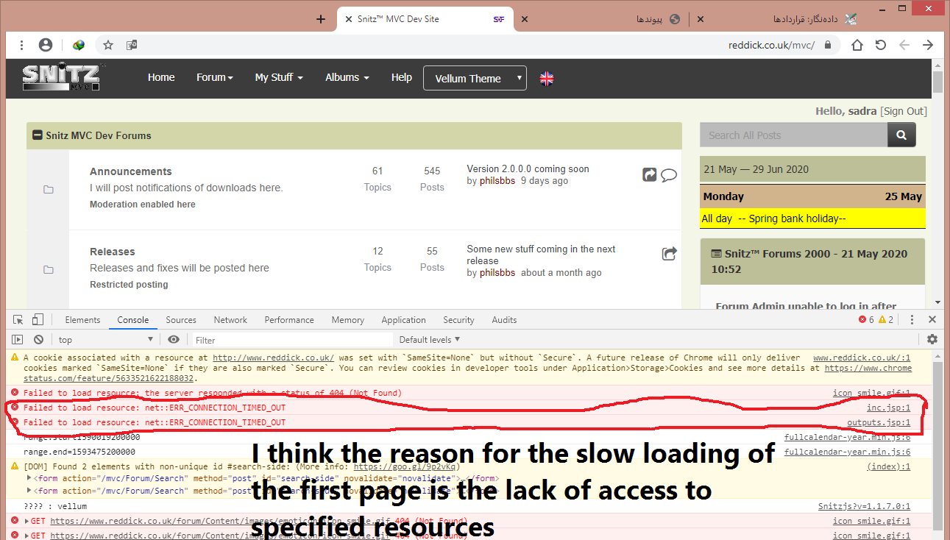This screenshot has width=950, height=540.
Task: Clear the console with the ban icon
Action: [x=38, y=340]
